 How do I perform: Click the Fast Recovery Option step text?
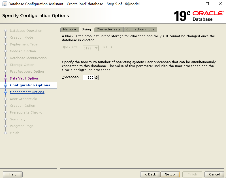click(27, 72)
